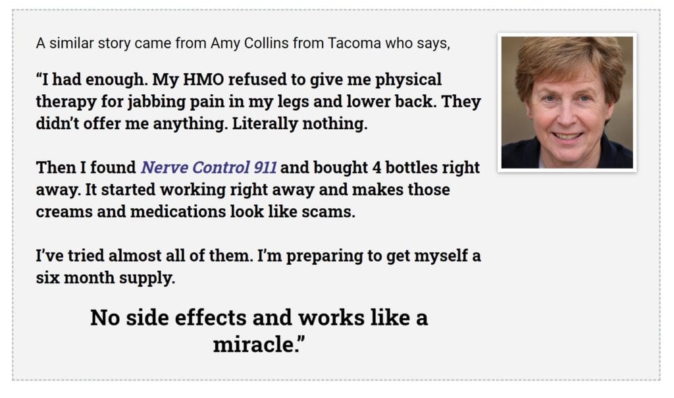The width and height of the screenshot is (674, 398).
Task: Click the words 'I had enough' opening quote
Action: tap(93, 80)
